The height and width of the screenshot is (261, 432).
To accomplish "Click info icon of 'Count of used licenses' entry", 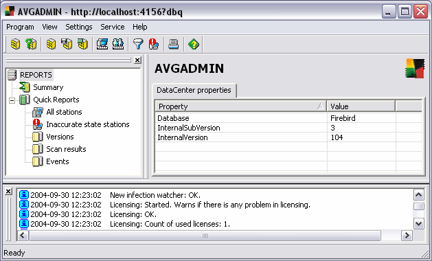I will tap(24, 224).
